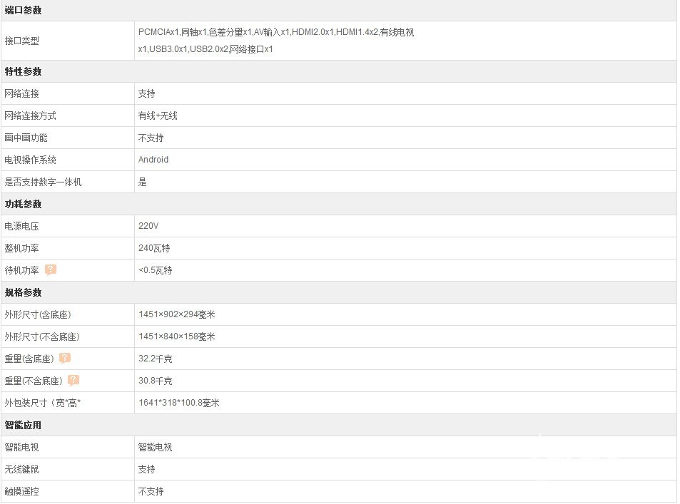The width and height of the screenshot is (680, 504).
Task: Click the question icon next to 重量(含底座)
Action: (65, 359)
